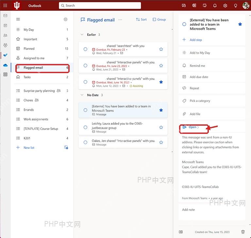Sort the Flagged email list
The width and height of the screenshot is (251, 238).
pos(141,20)
